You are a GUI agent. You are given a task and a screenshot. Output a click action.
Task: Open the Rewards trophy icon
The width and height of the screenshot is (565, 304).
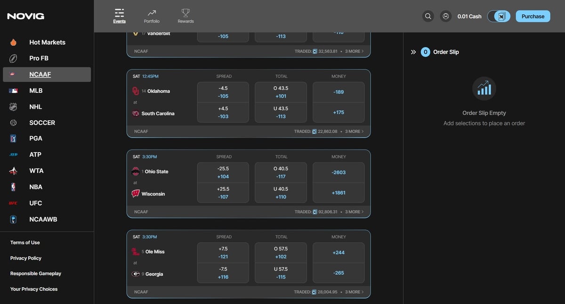186,13
